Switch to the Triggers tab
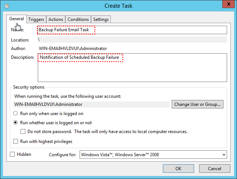This screenshot has width=237, height=179. click(x=36, y=19)
